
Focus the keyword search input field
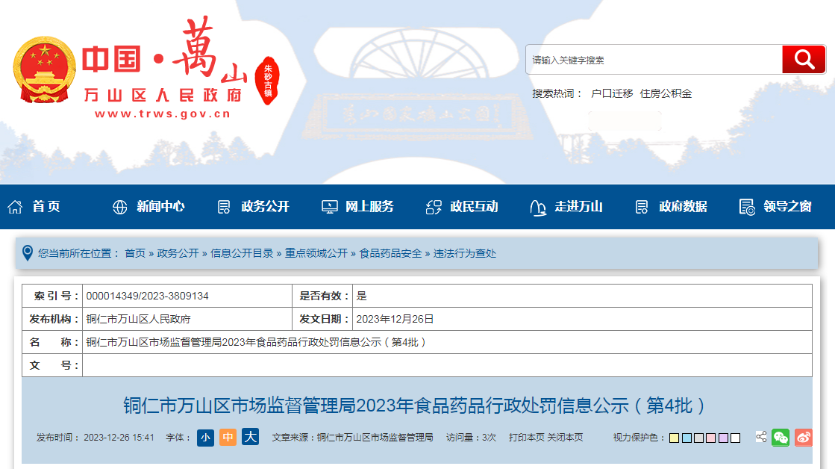pyautogui.click(x=653, y=60)
